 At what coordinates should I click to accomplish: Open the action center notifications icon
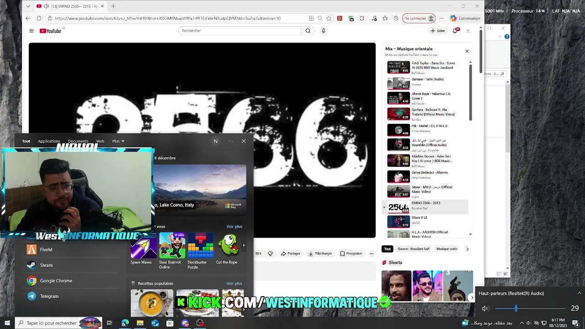[x=575, y=323]
